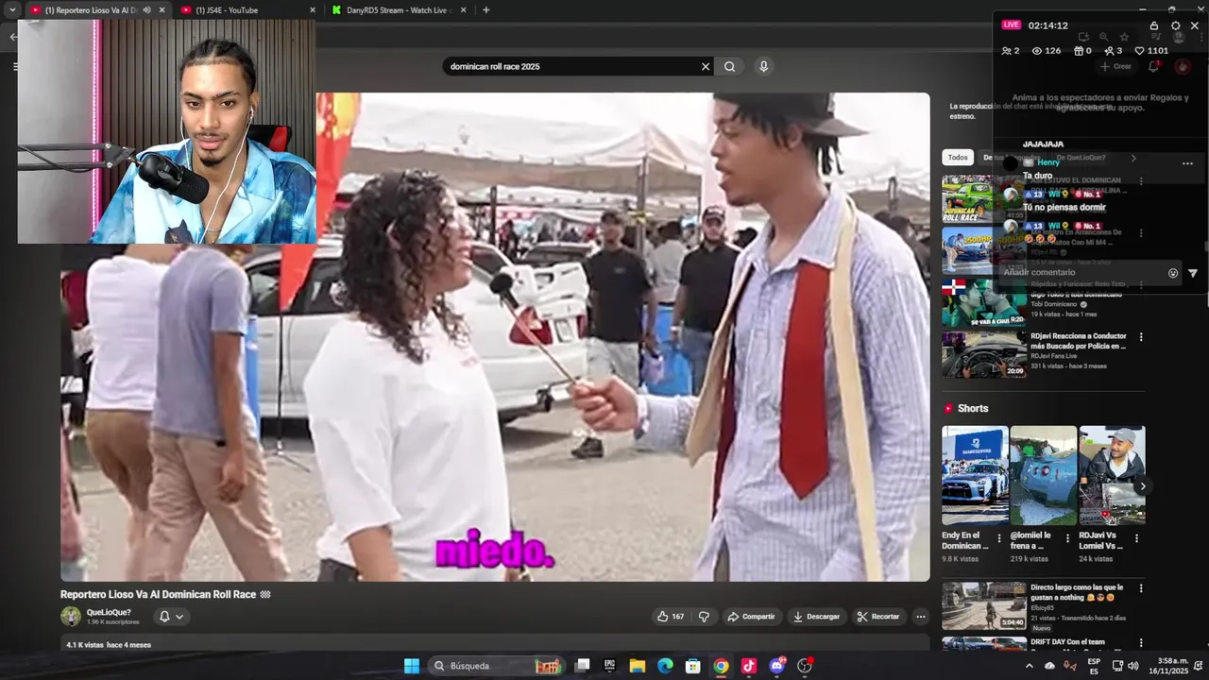Click the 1101 likes heart counter
The image size is (1209, 680).
(1152, 51)
